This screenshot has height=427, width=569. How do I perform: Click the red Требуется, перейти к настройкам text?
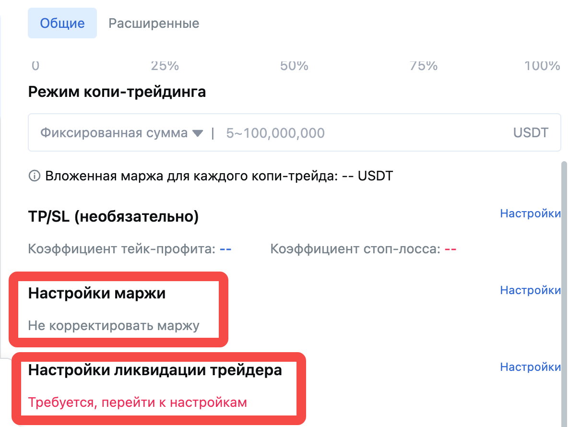click(x=137, y=402)
